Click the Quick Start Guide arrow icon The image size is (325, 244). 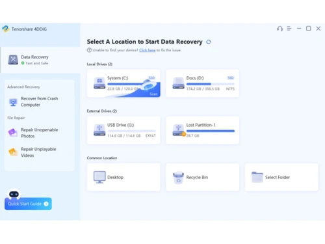46,204
